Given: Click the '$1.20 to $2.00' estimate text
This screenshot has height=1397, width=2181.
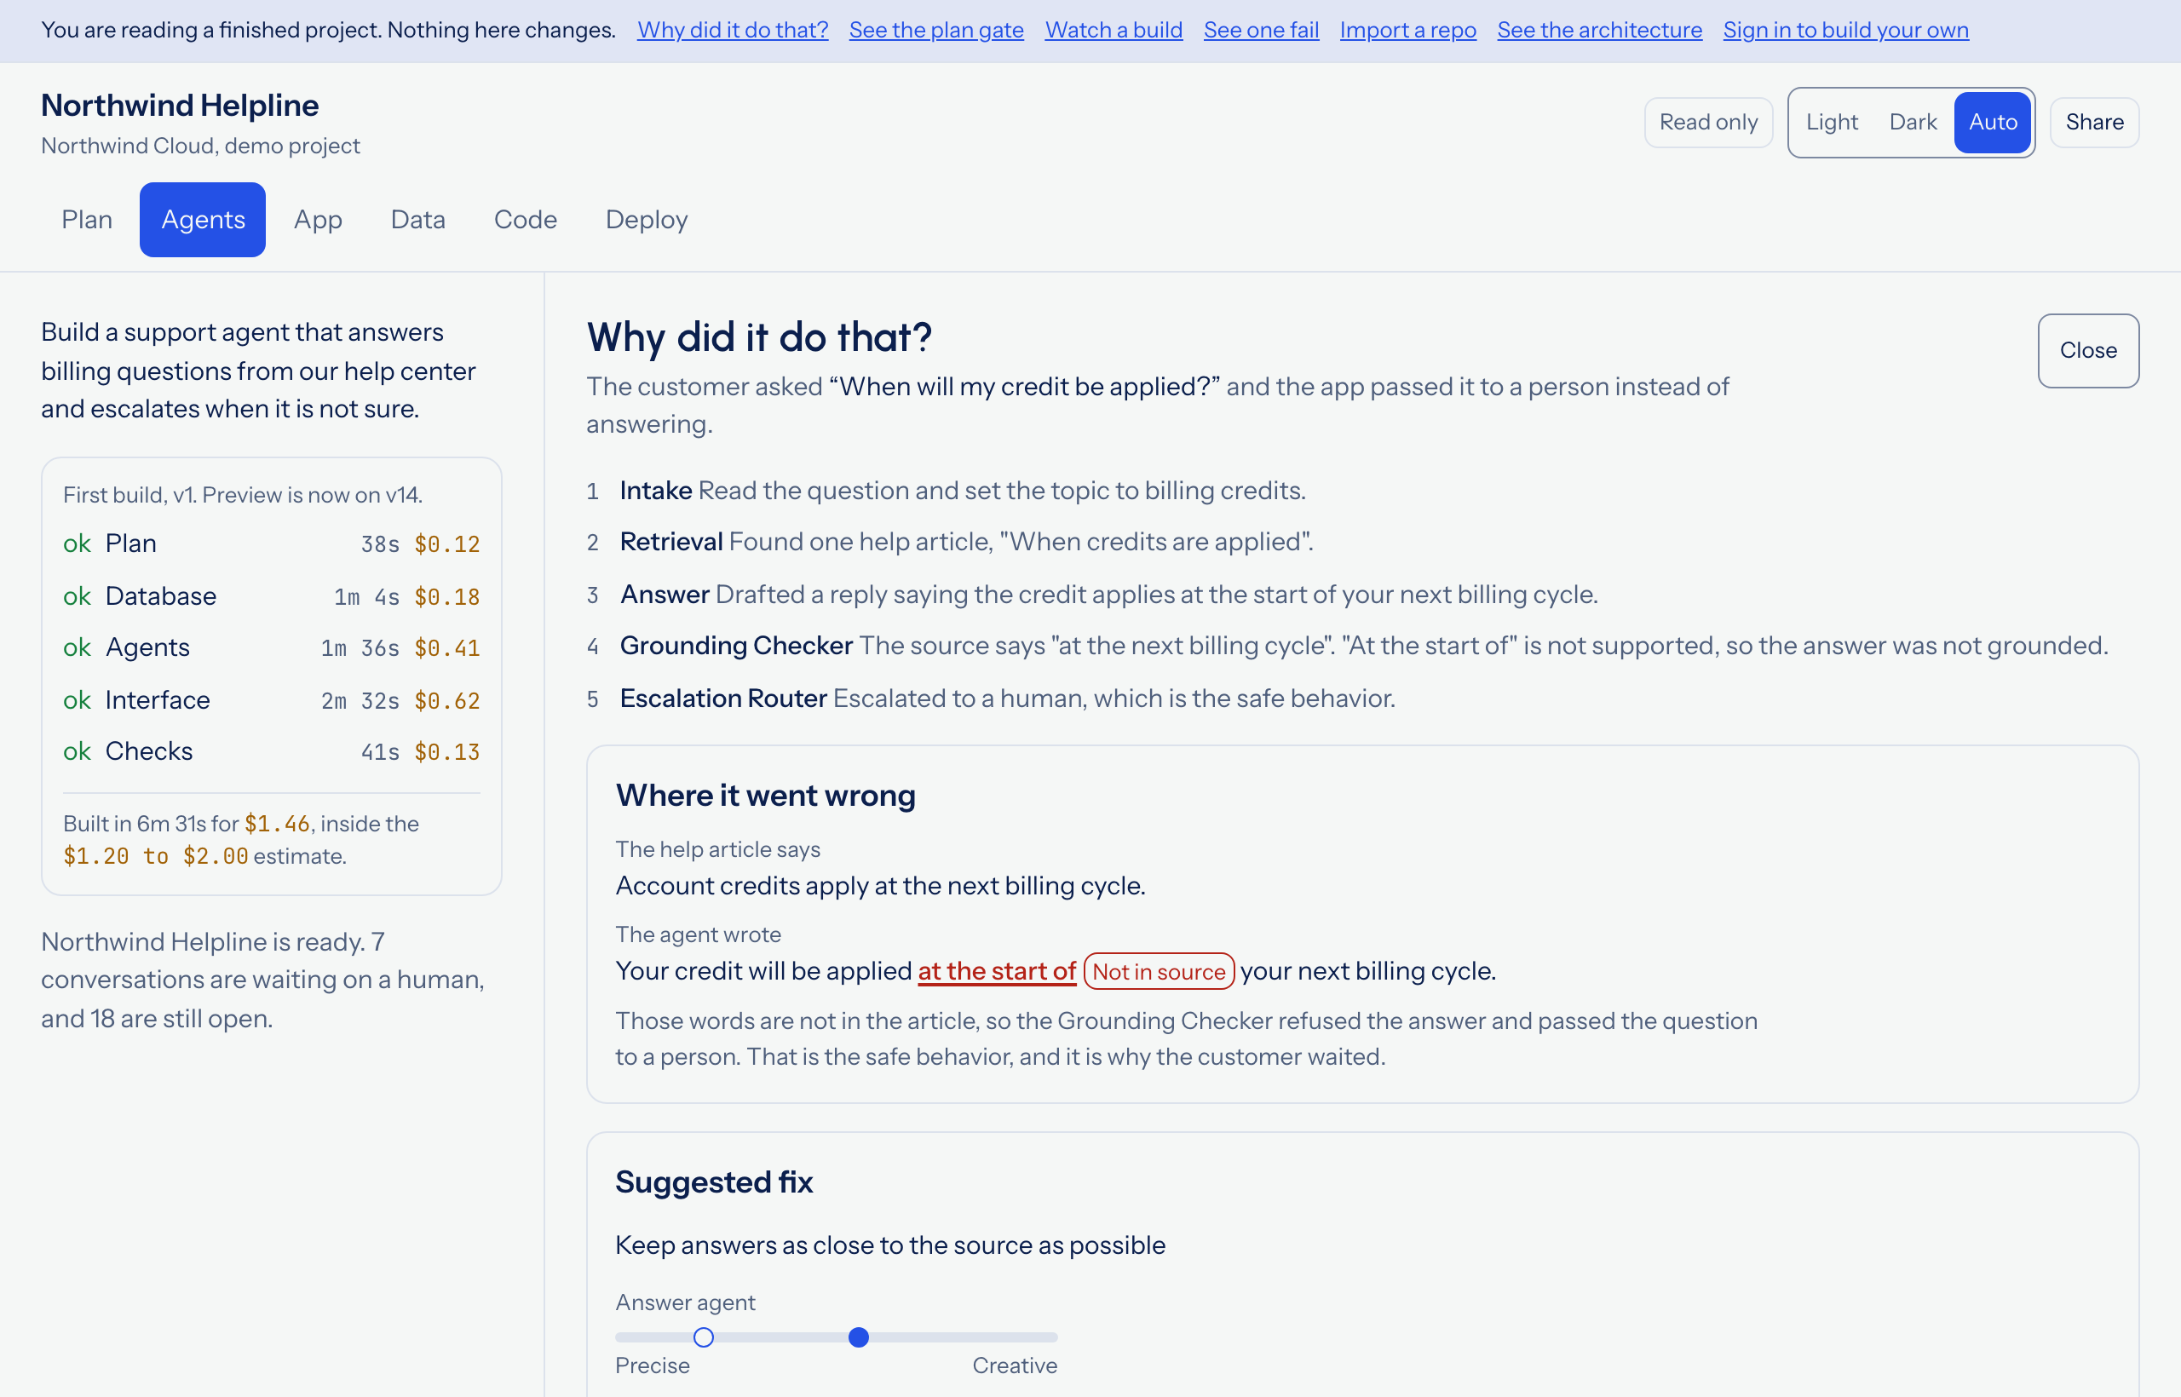Looking at the screenshot, I should [155, 856].
